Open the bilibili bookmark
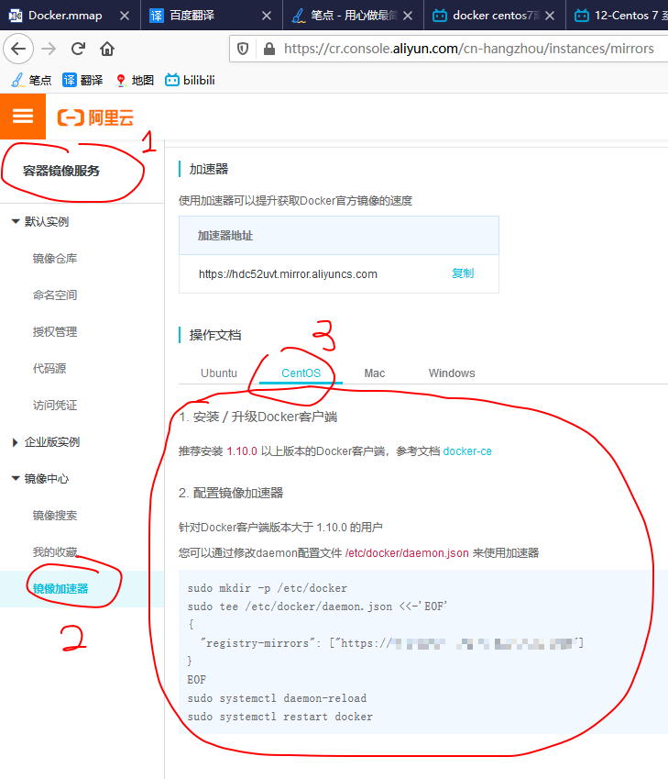Viewport: 668px width, 779px height. 190,80
